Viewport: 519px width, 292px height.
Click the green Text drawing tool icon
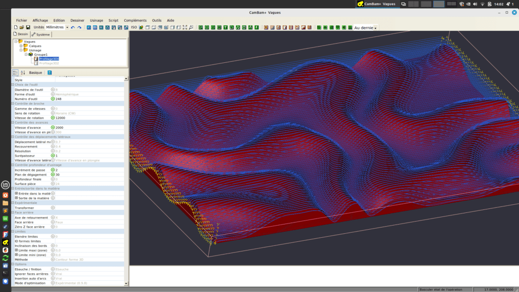225,27
